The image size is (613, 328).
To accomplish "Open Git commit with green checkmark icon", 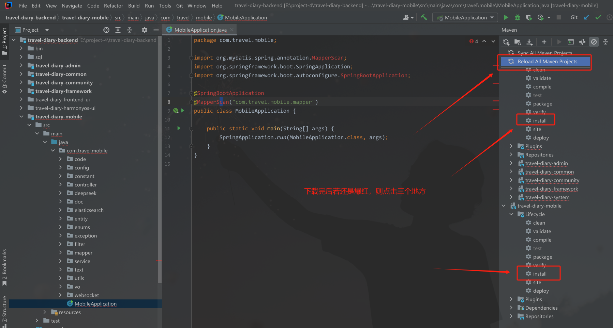I will 598,17.
